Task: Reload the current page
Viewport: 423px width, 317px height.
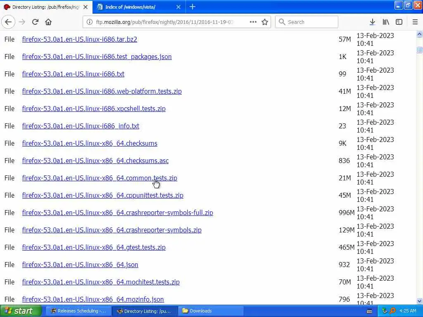Action: point(35,22)
